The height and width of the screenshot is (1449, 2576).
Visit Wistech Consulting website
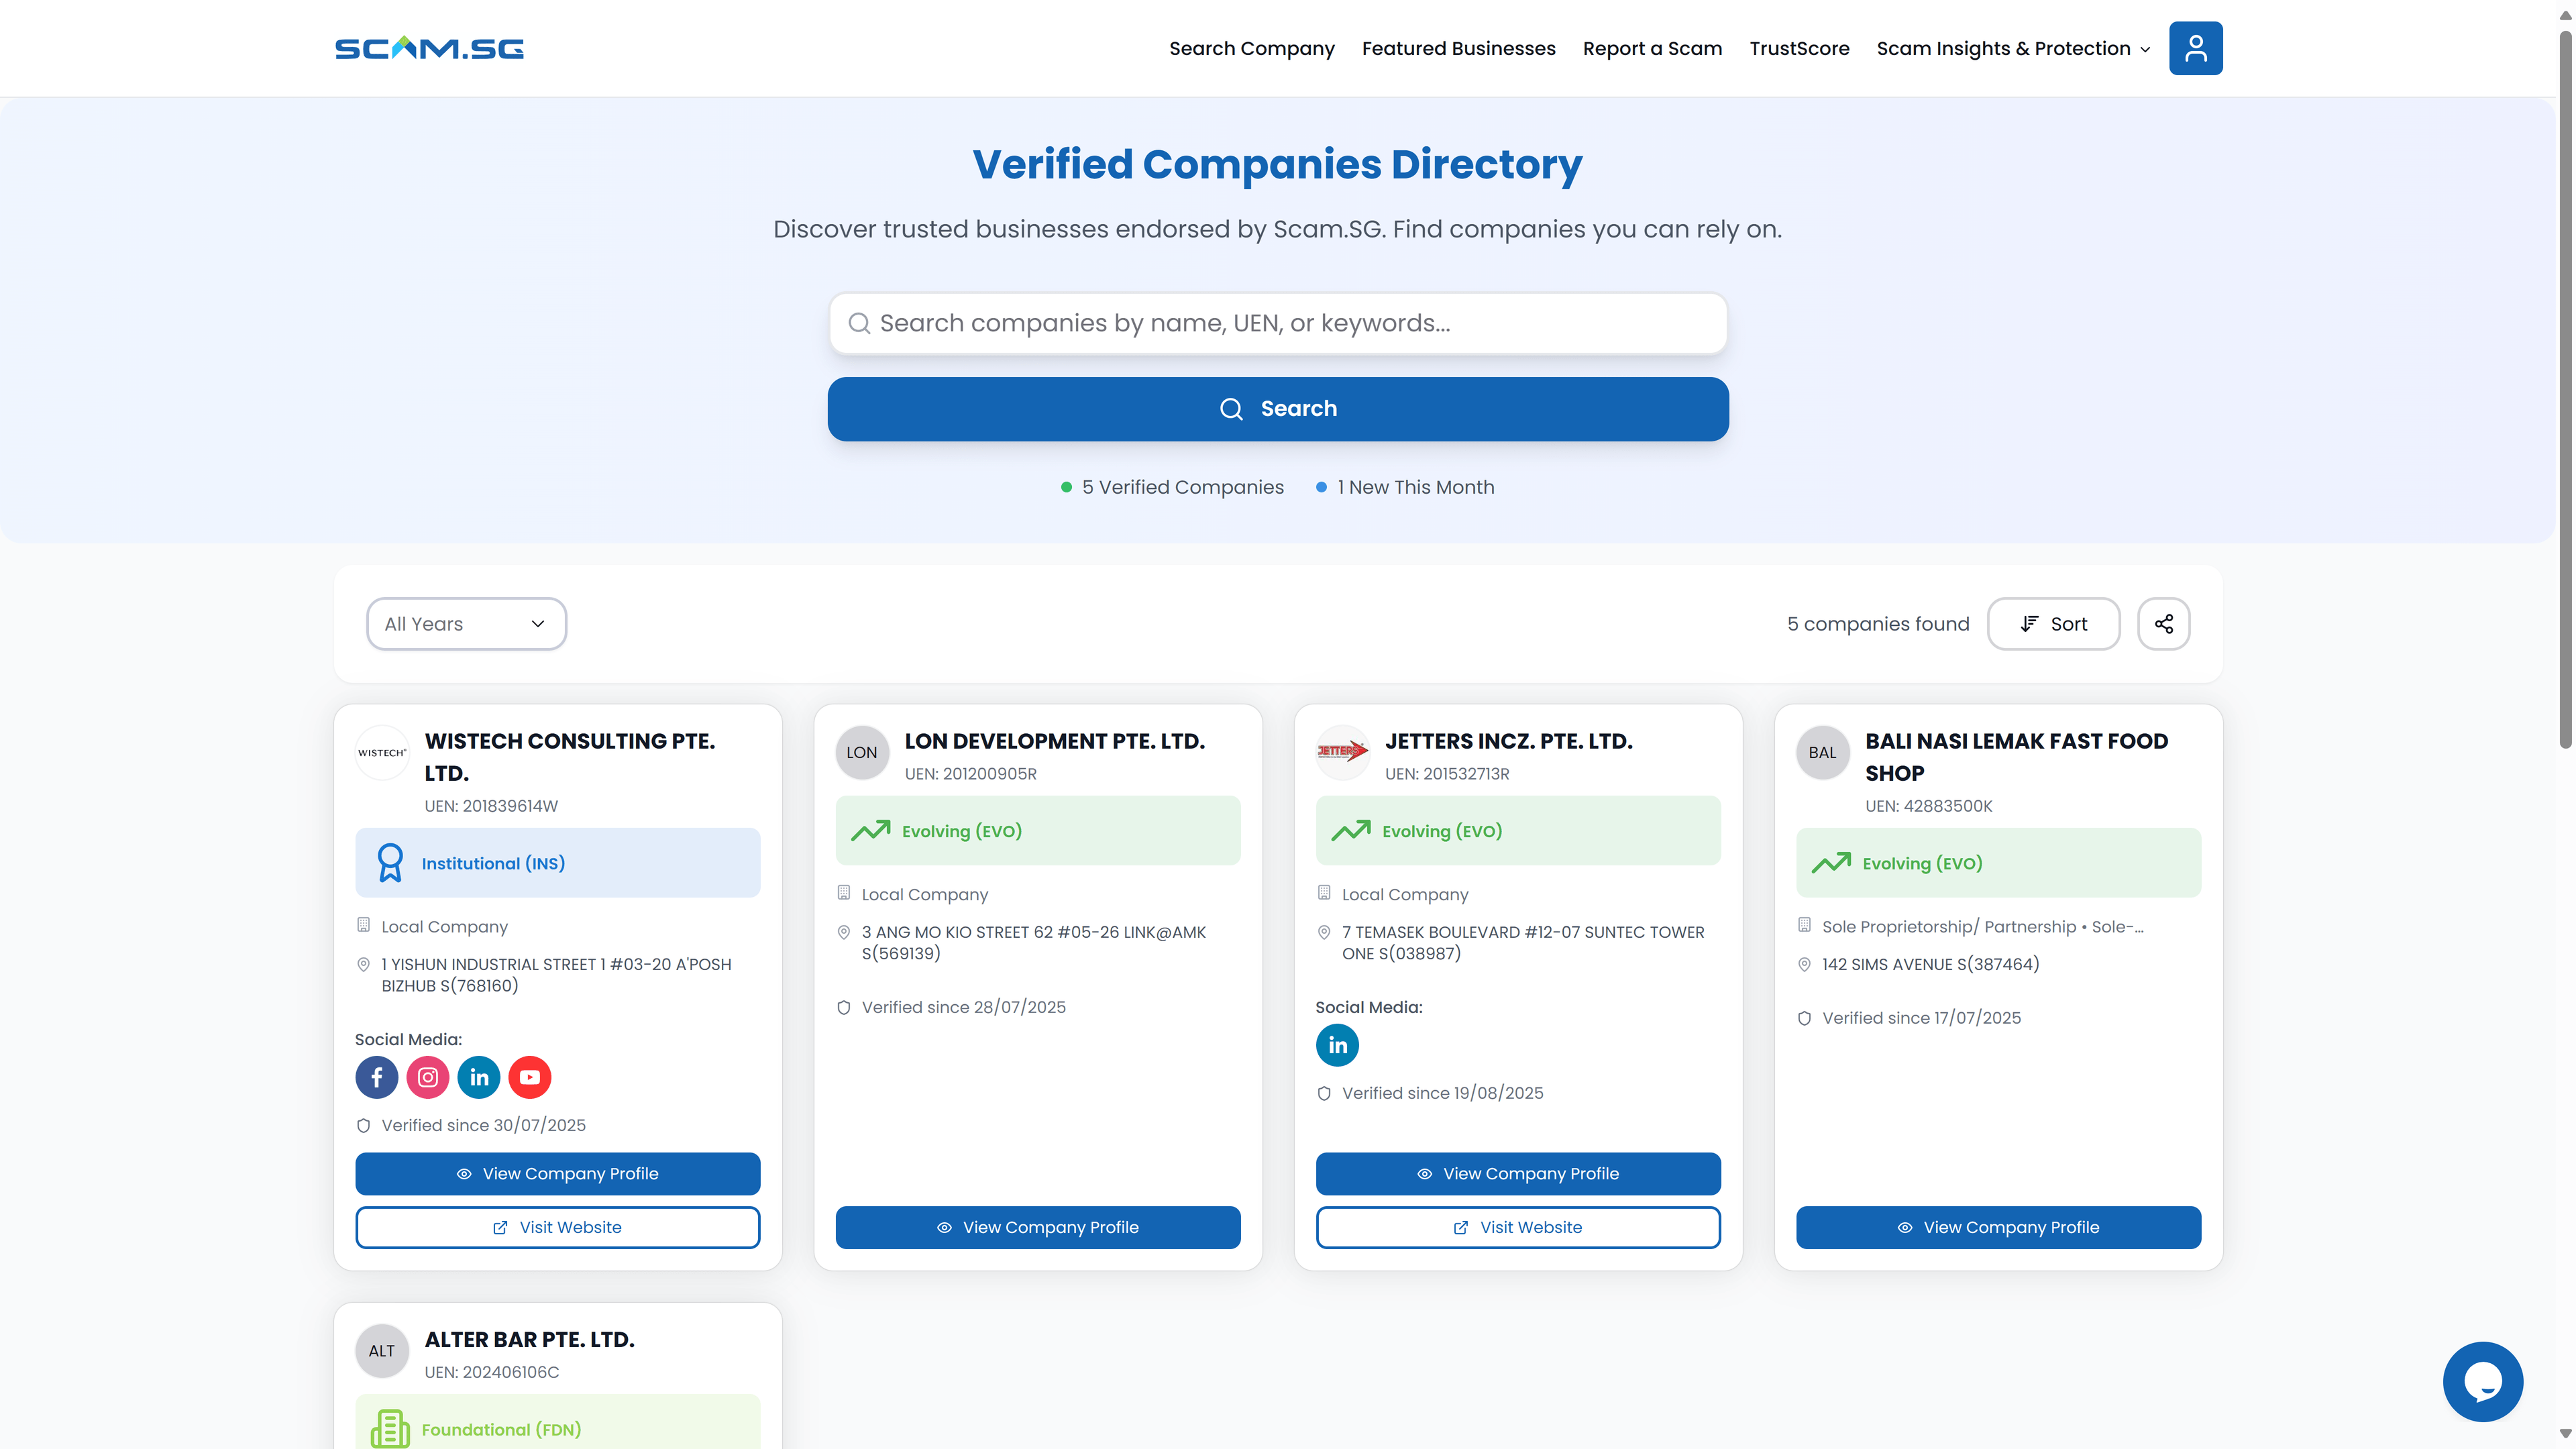click(x=557, y=1227)
